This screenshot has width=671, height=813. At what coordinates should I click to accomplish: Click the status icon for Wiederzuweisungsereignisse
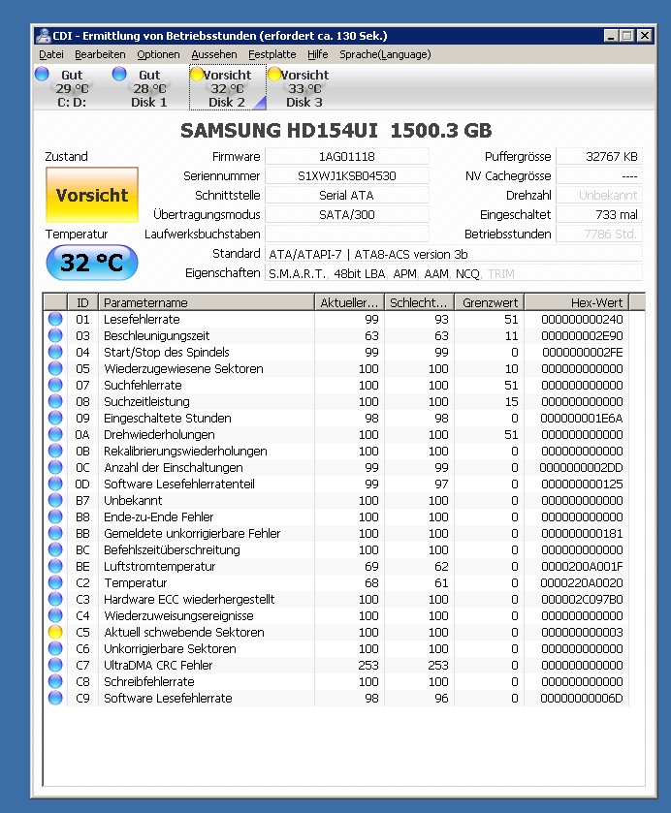(x=55, y=615)
